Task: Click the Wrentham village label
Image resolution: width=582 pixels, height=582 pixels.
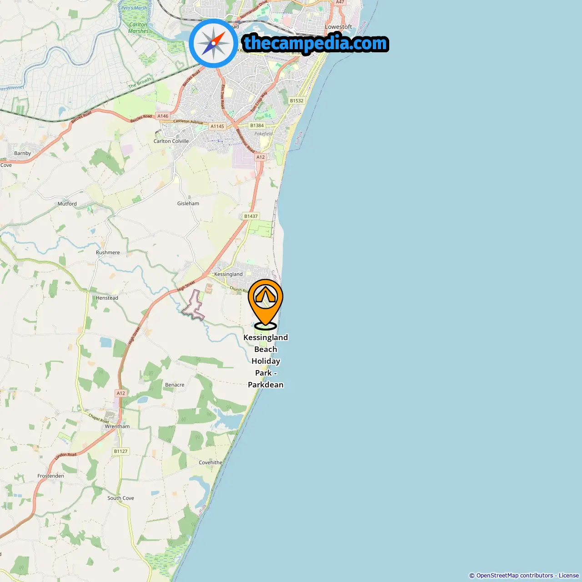Action: pyautogui.click(x=117, y=426)
